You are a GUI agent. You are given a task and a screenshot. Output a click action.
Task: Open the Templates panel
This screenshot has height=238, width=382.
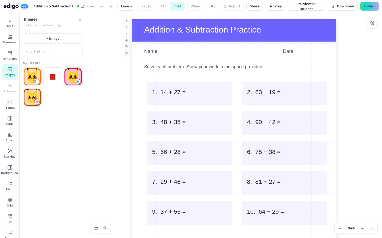(x=10, y=56)
